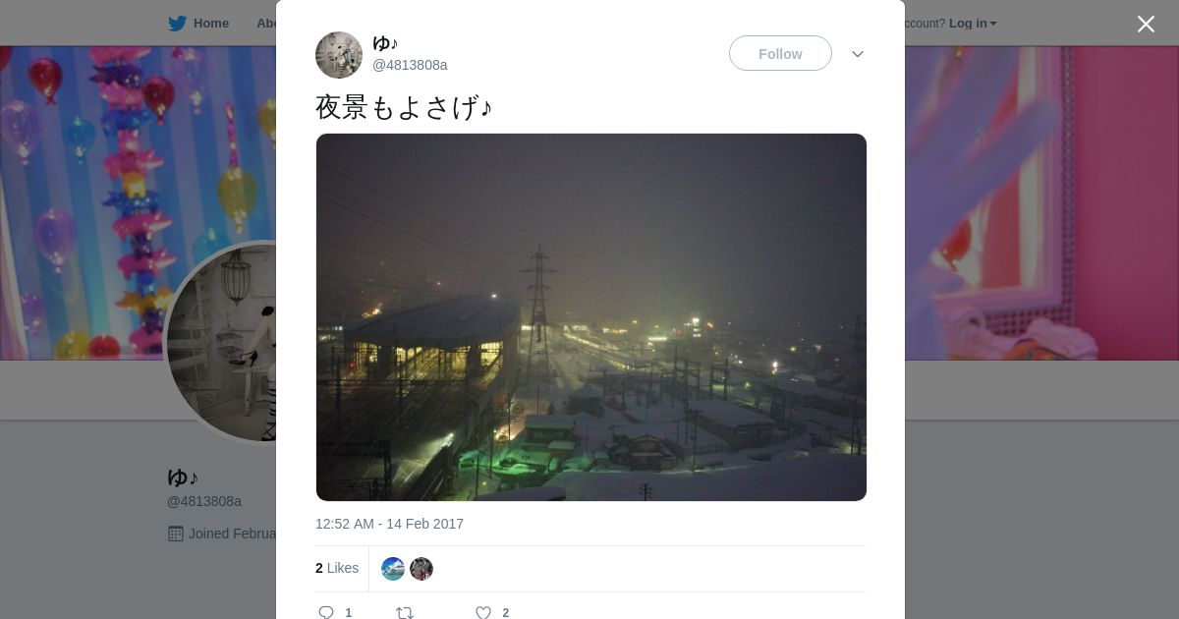View the 2 Likes list
Screen dimensions: 1179x619
[x=337, y=568]
